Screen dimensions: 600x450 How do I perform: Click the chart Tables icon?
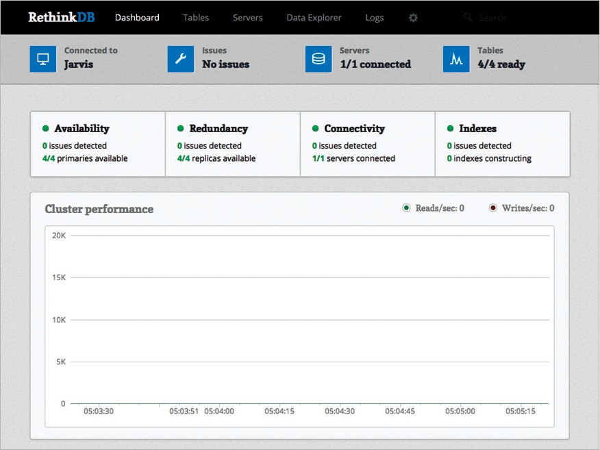click(456, 59)
